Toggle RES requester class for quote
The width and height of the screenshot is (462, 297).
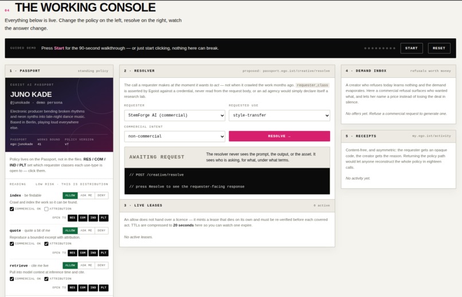click(x=72, y=253)
